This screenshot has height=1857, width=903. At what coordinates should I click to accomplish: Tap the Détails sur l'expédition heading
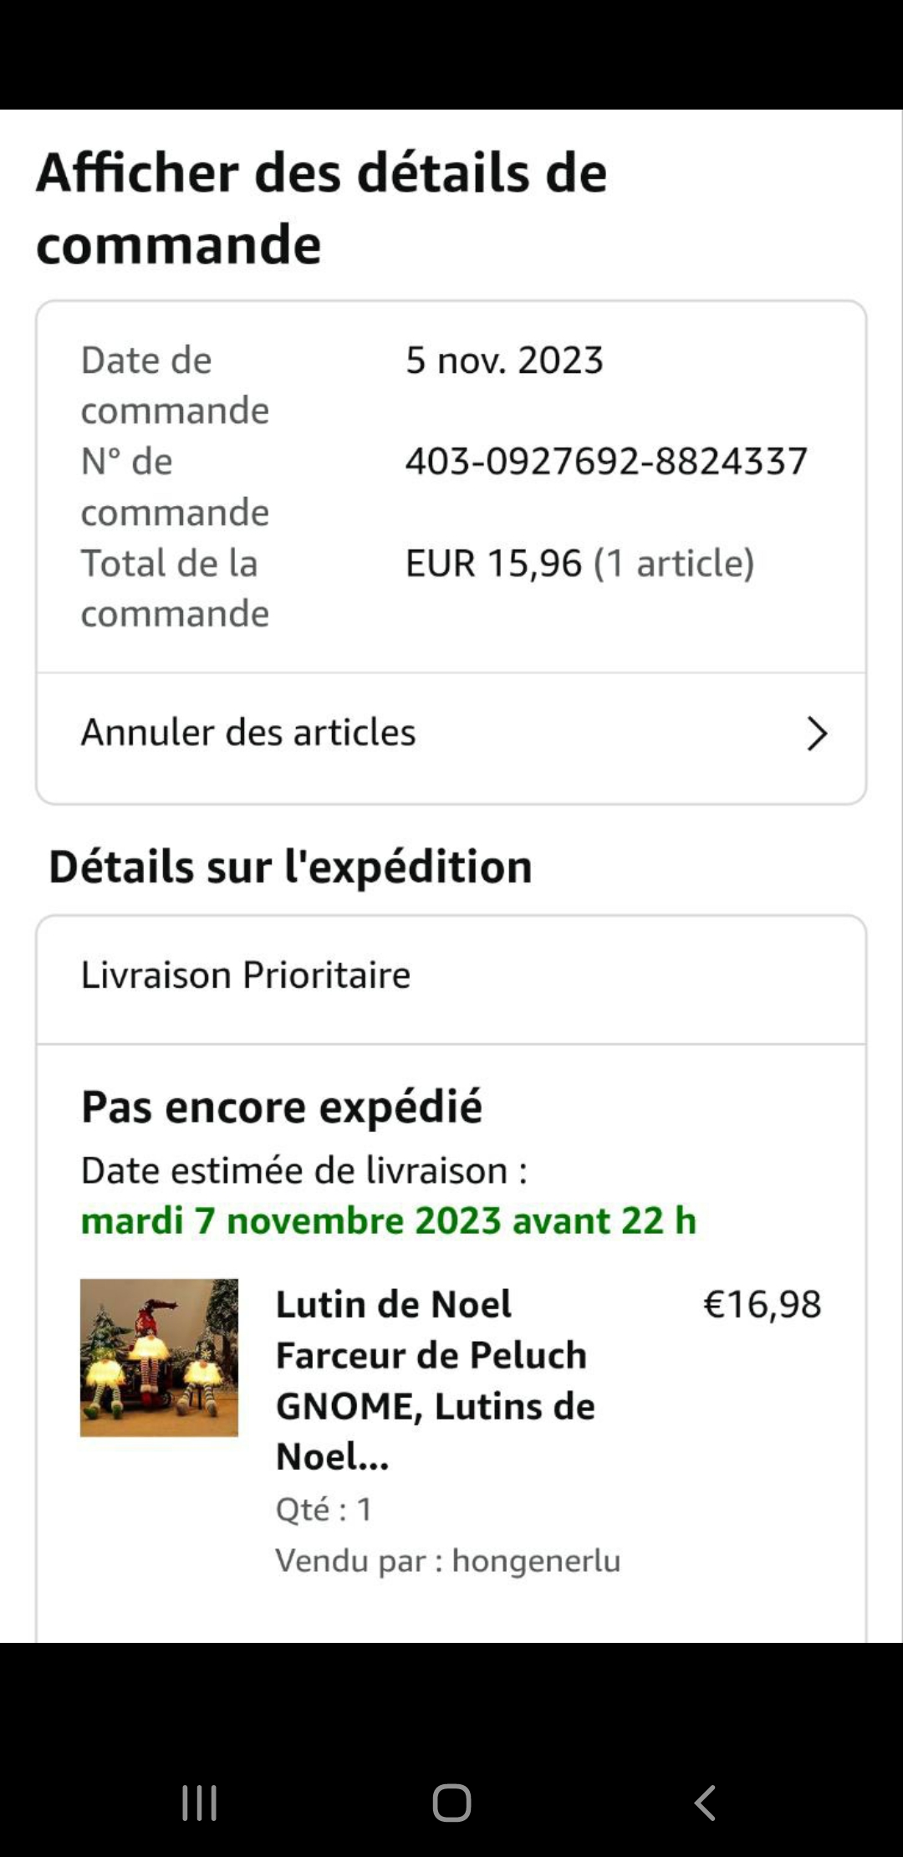click(290, 867)
